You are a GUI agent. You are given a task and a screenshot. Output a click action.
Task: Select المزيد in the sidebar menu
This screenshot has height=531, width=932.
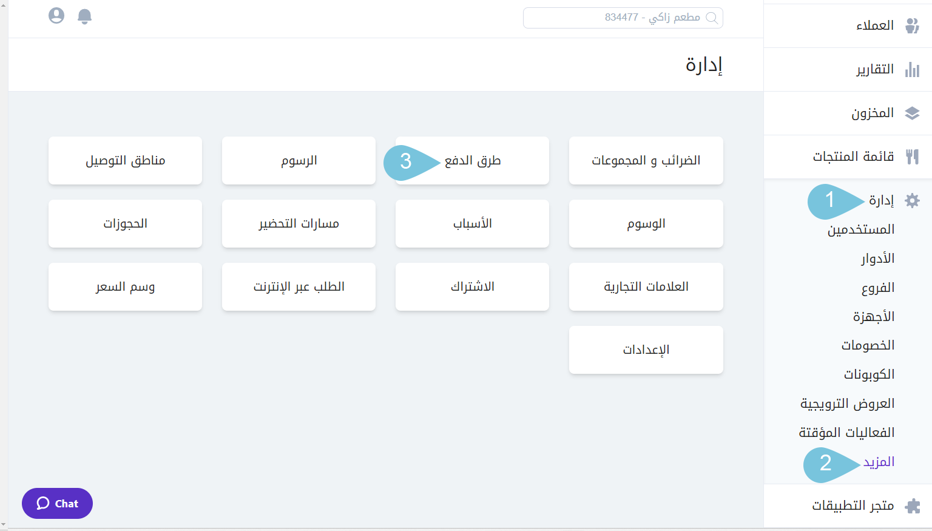[879, 462]
